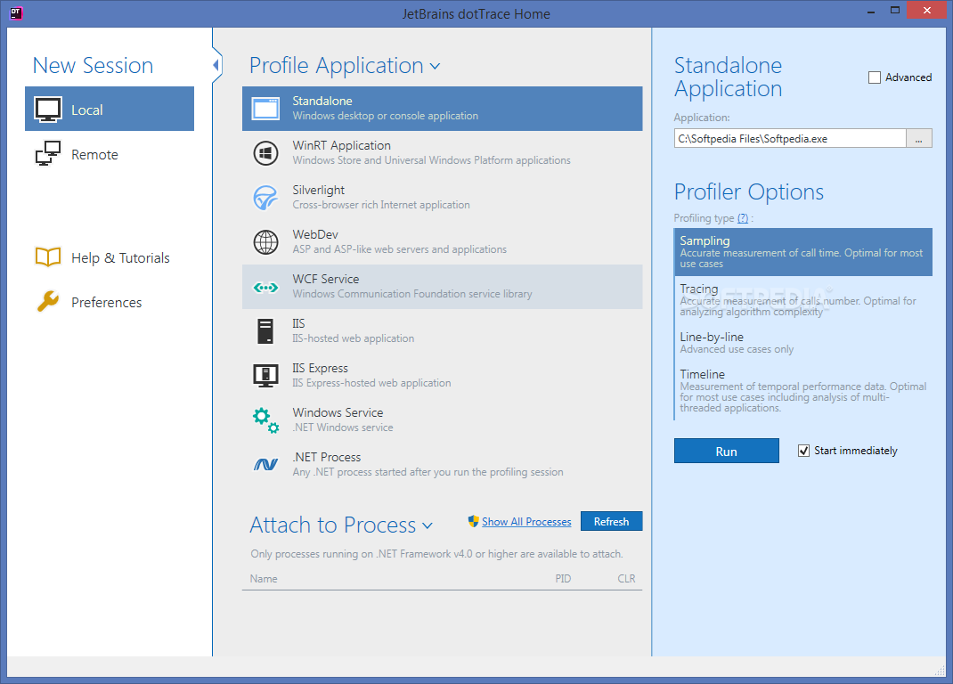Open Help & Tutorials

point(110,257)
